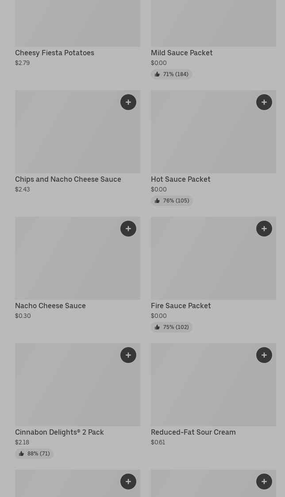Open Cheesy Fiesta Potatoes item name

coord(54,53)
